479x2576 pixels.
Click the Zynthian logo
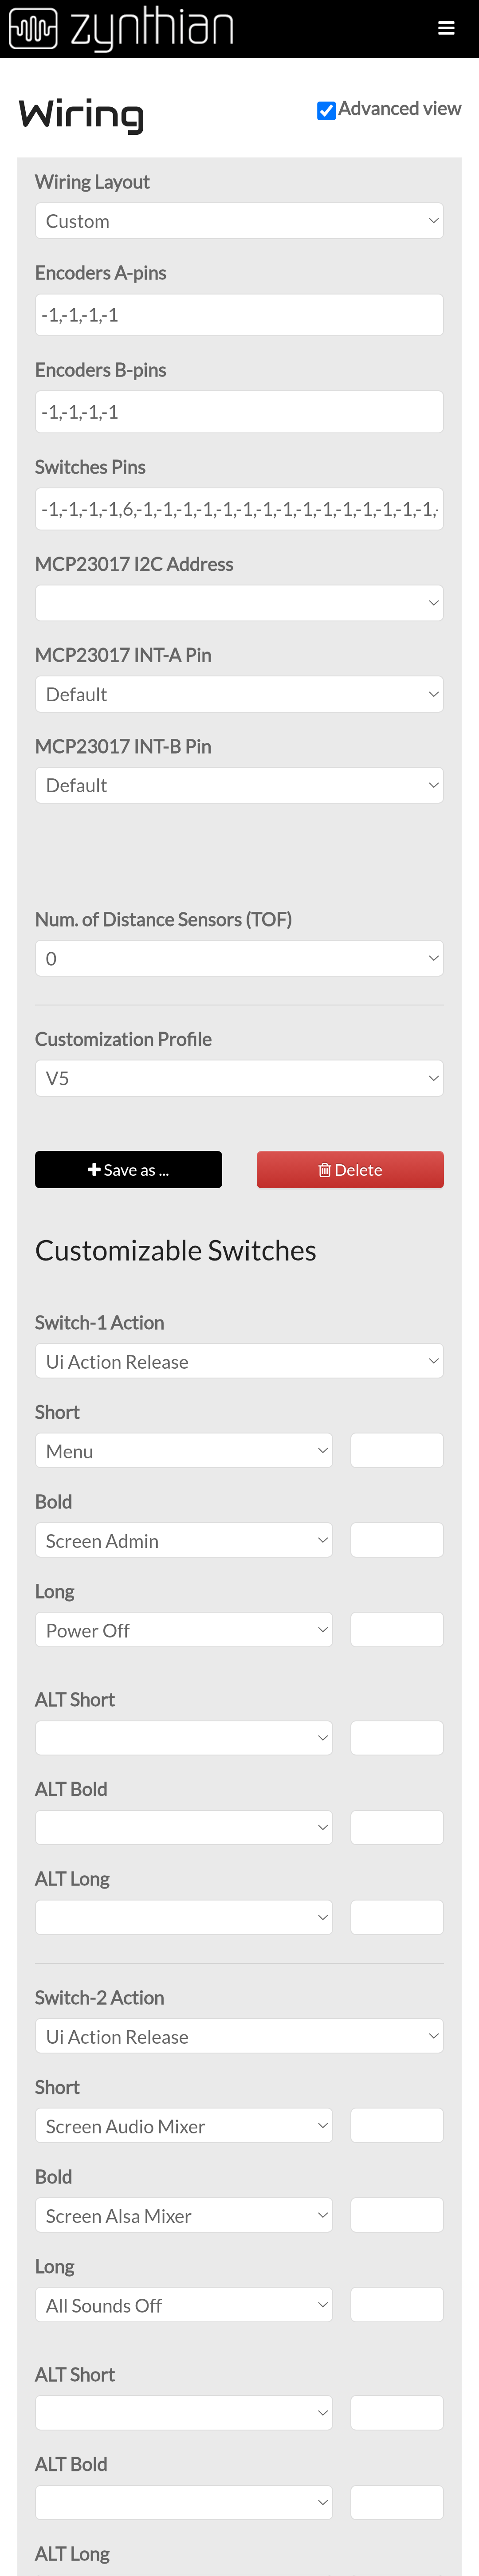click(x=121, y=28)
